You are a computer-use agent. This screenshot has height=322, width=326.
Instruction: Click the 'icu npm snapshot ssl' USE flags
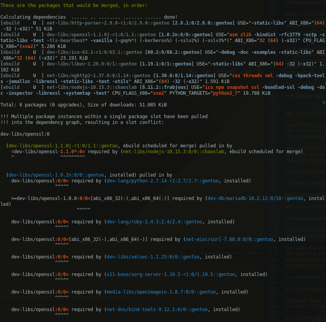(x=232, y=87)
